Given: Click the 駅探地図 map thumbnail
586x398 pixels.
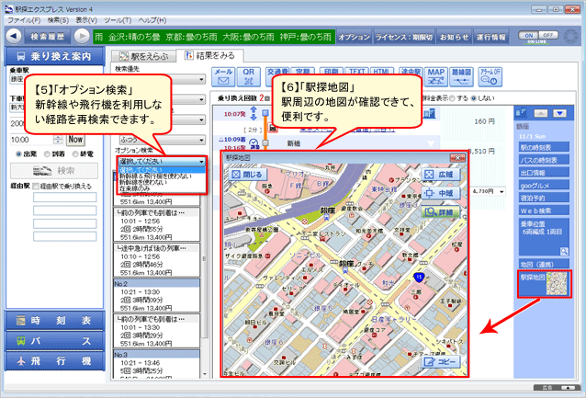Looking at the screenshot, I should click(x=543, y=284).
